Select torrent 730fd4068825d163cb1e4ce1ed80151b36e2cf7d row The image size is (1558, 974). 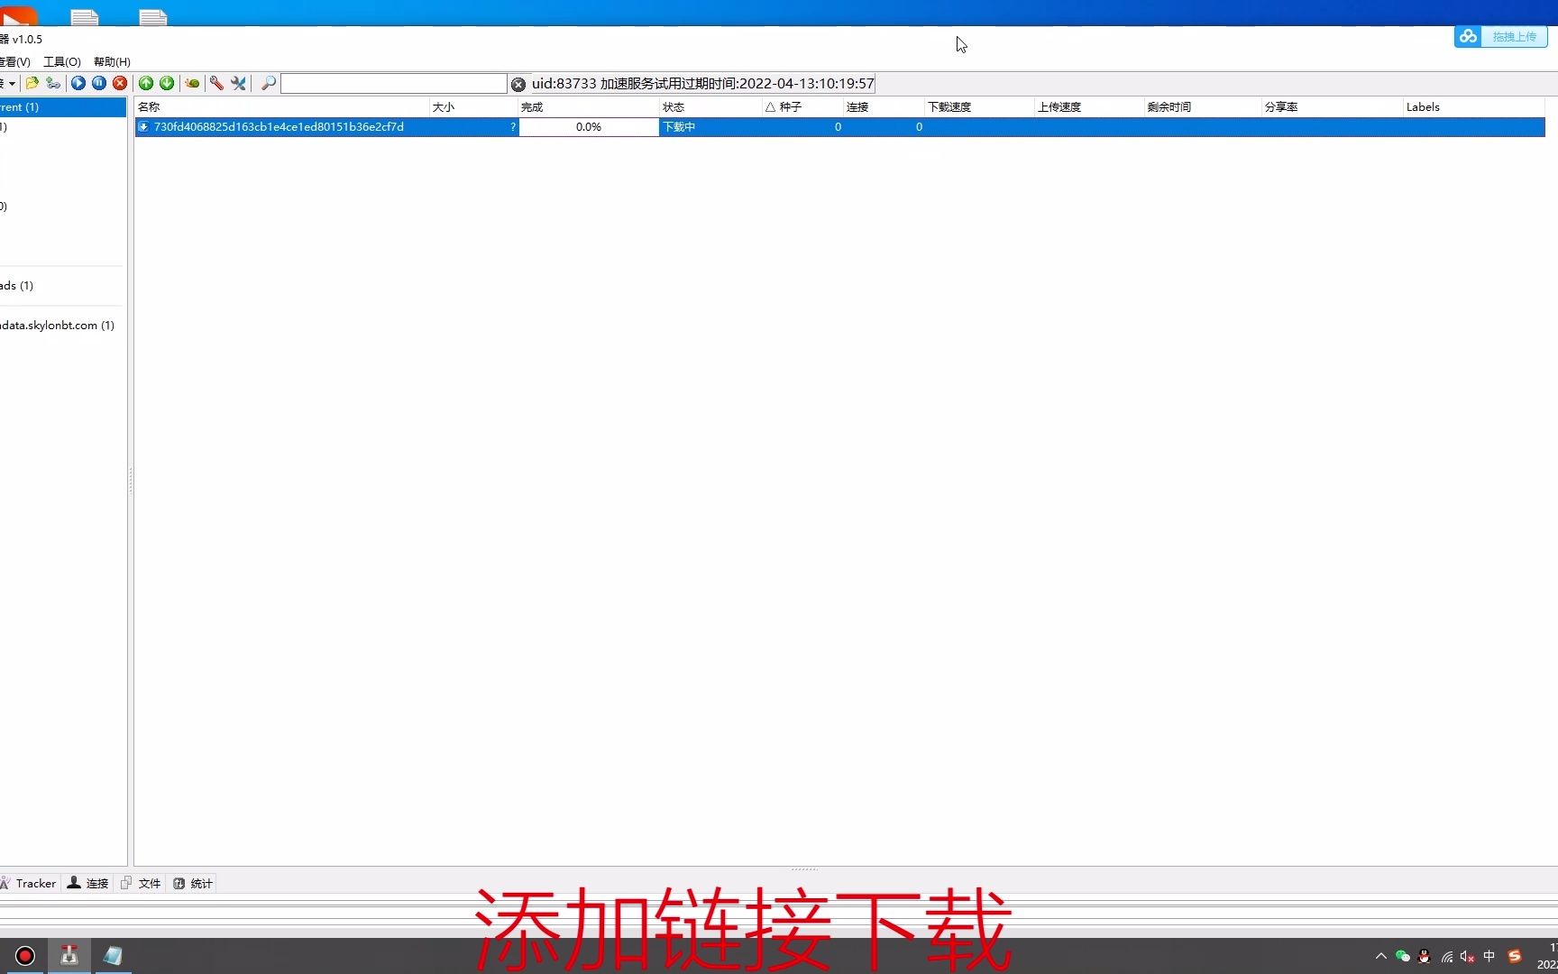pos(839,127)
